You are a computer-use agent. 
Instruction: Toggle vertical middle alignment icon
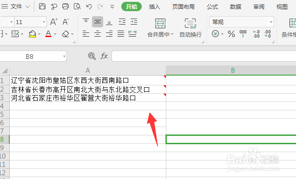[98, 22]
